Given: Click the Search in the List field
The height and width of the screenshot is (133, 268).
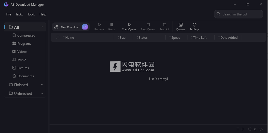Looking at the screenshot, I should point(238,14).
